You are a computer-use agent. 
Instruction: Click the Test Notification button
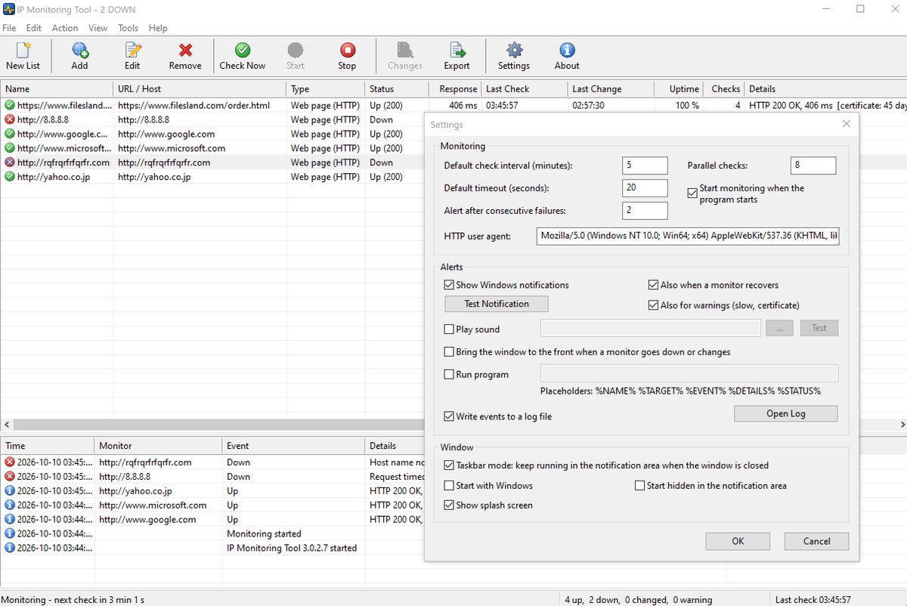497,304
